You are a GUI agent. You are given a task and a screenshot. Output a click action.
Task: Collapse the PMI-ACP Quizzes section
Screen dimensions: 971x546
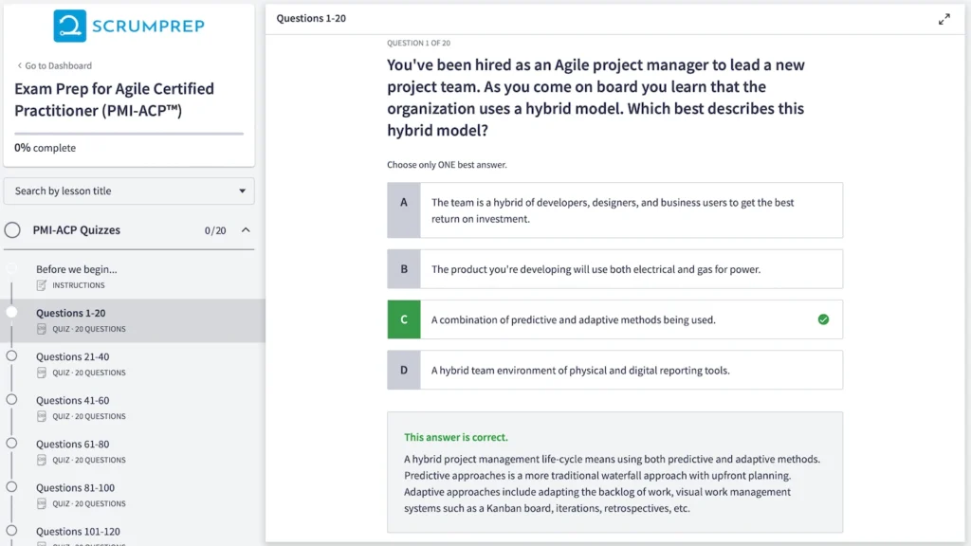[246, 230]
